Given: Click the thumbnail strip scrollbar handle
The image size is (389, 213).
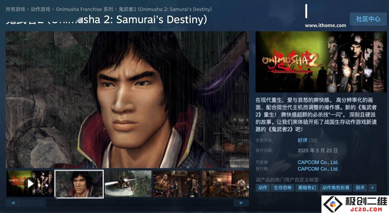Looking at the screenshot, I should coord(33,203).
